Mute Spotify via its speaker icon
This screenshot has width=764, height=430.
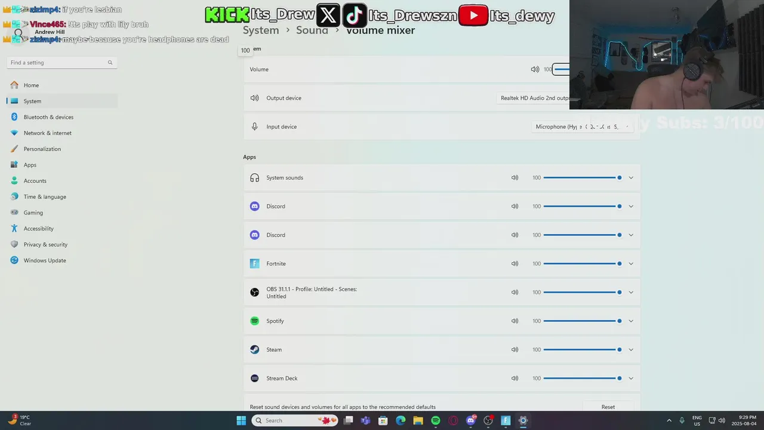pyautogui.click(x=515, y=321)
